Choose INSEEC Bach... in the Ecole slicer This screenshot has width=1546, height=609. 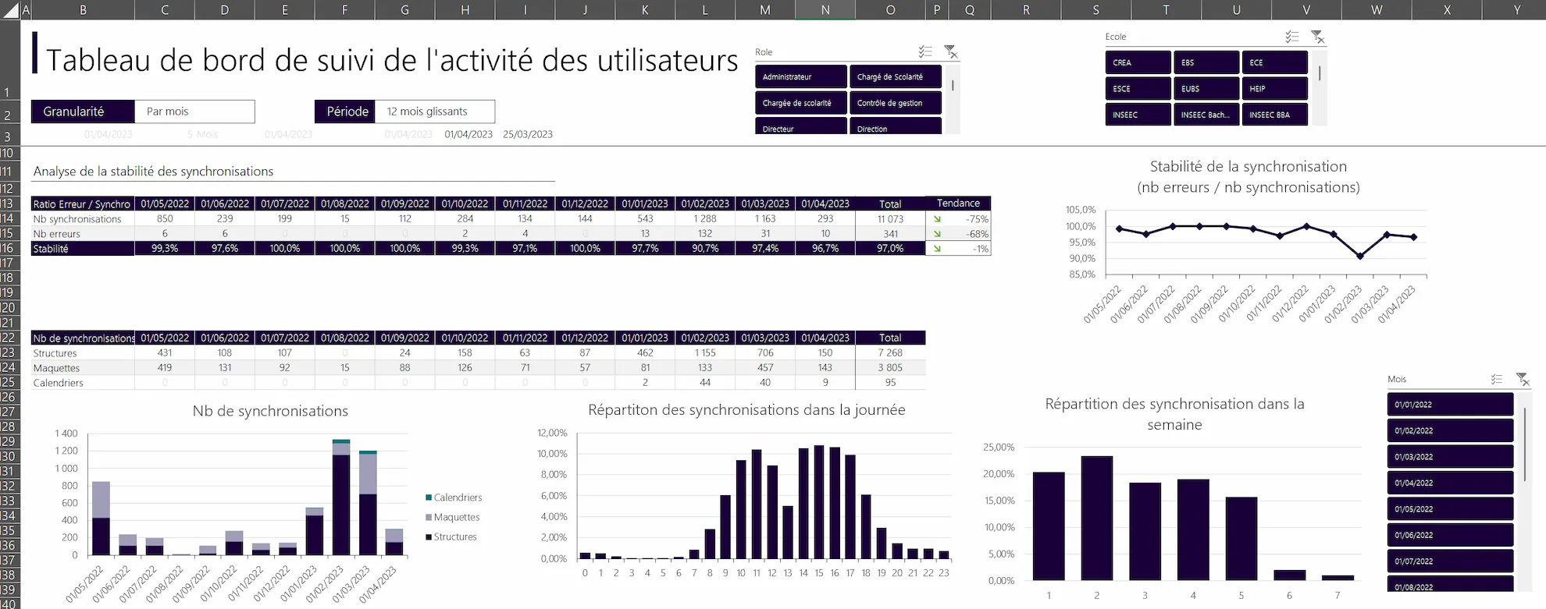[1206, 115]
